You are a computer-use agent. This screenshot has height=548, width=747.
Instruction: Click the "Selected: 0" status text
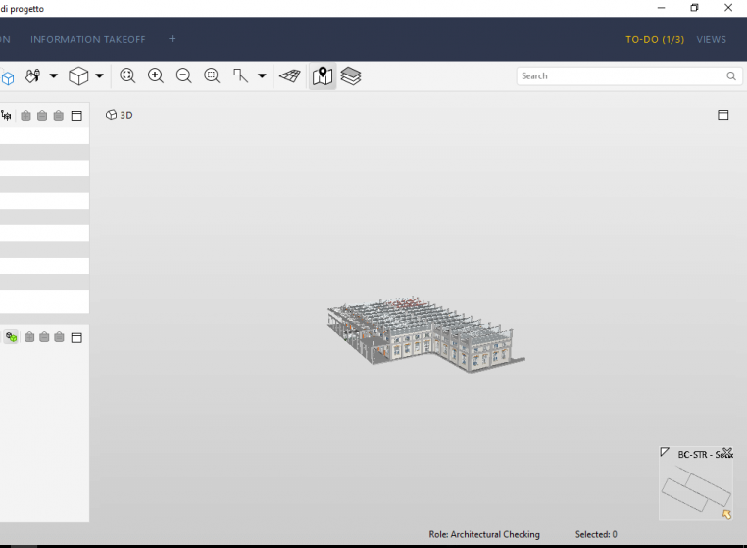(596, 534)
